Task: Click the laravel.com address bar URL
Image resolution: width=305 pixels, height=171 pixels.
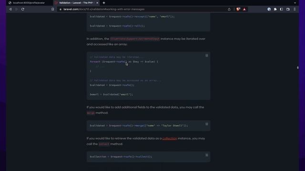Action: coord(104,9)
